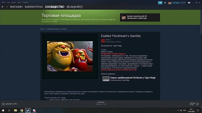
Task: Click Просмотреть инвентарь link
Action: point(137,18)
